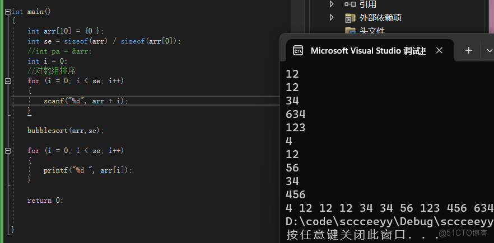Open the terminal tab dropdown chevron
The height and width of the screenshot is (243, 494).
489,51
